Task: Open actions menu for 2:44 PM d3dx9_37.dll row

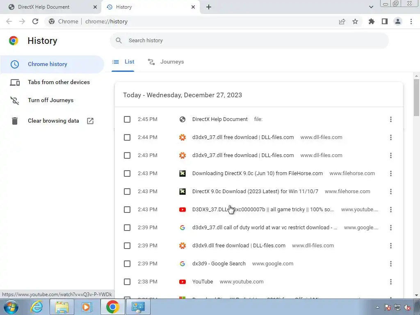Action: (391, 137)
